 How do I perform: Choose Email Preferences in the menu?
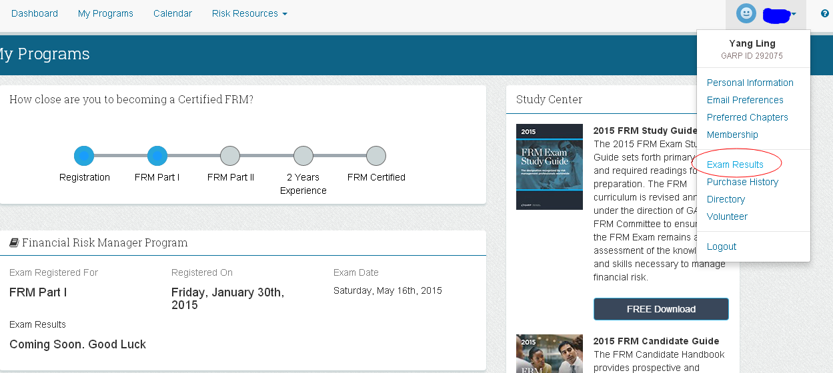click(x=745, y=100)
